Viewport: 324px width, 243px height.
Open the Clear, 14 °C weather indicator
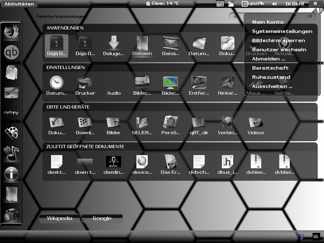coord(162,3)
